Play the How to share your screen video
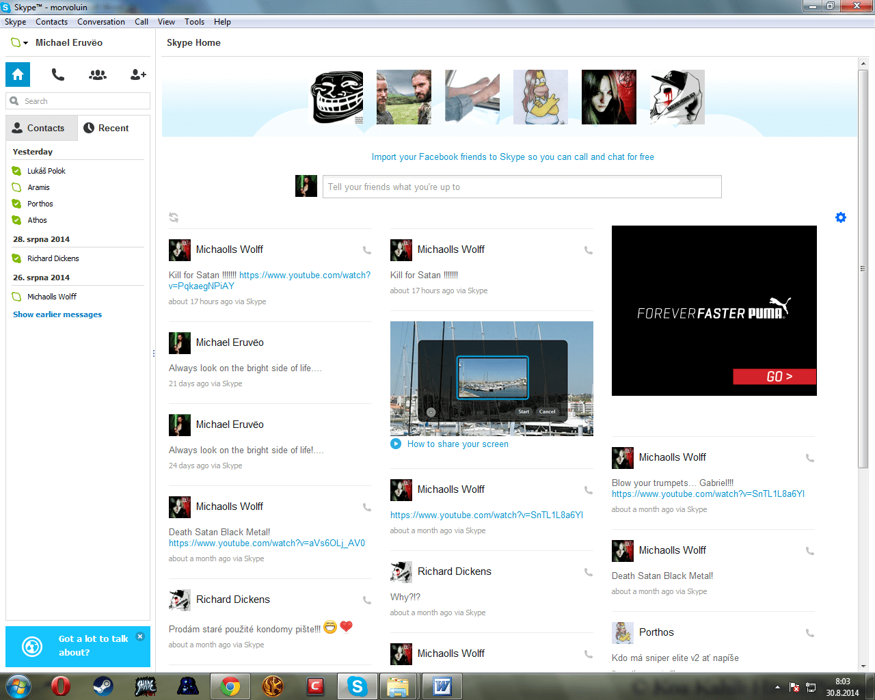 [396, 444]
